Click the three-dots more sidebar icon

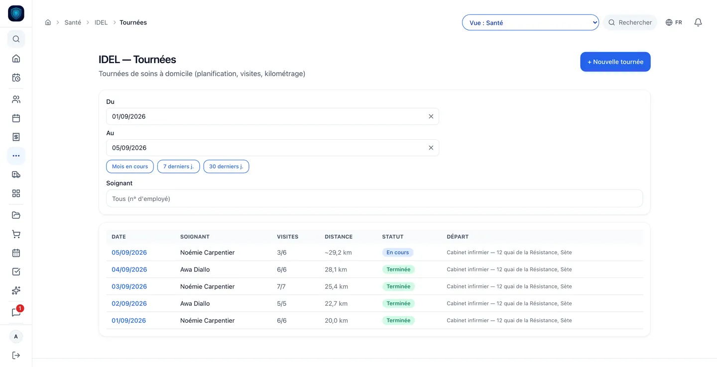click(16, 156)
